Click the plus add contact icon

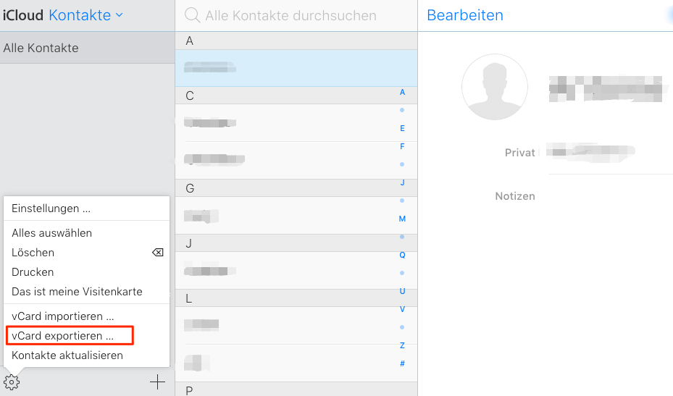pyautogui.click(x=157, y=382)
